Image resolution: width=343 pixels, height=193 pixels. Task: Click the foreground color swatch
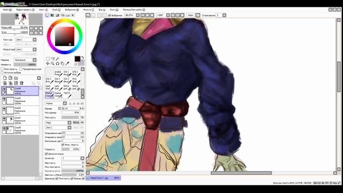tap(77, 59)
